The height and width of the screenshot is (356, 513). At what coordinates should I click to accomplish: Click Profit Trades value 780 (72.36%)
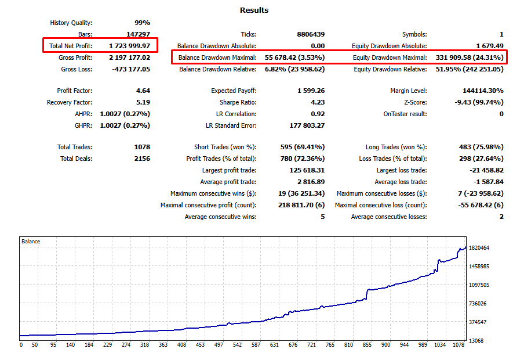point(303,159)
